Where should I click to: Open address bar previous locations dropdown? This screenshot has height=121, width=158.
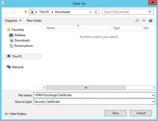[90, 12]
